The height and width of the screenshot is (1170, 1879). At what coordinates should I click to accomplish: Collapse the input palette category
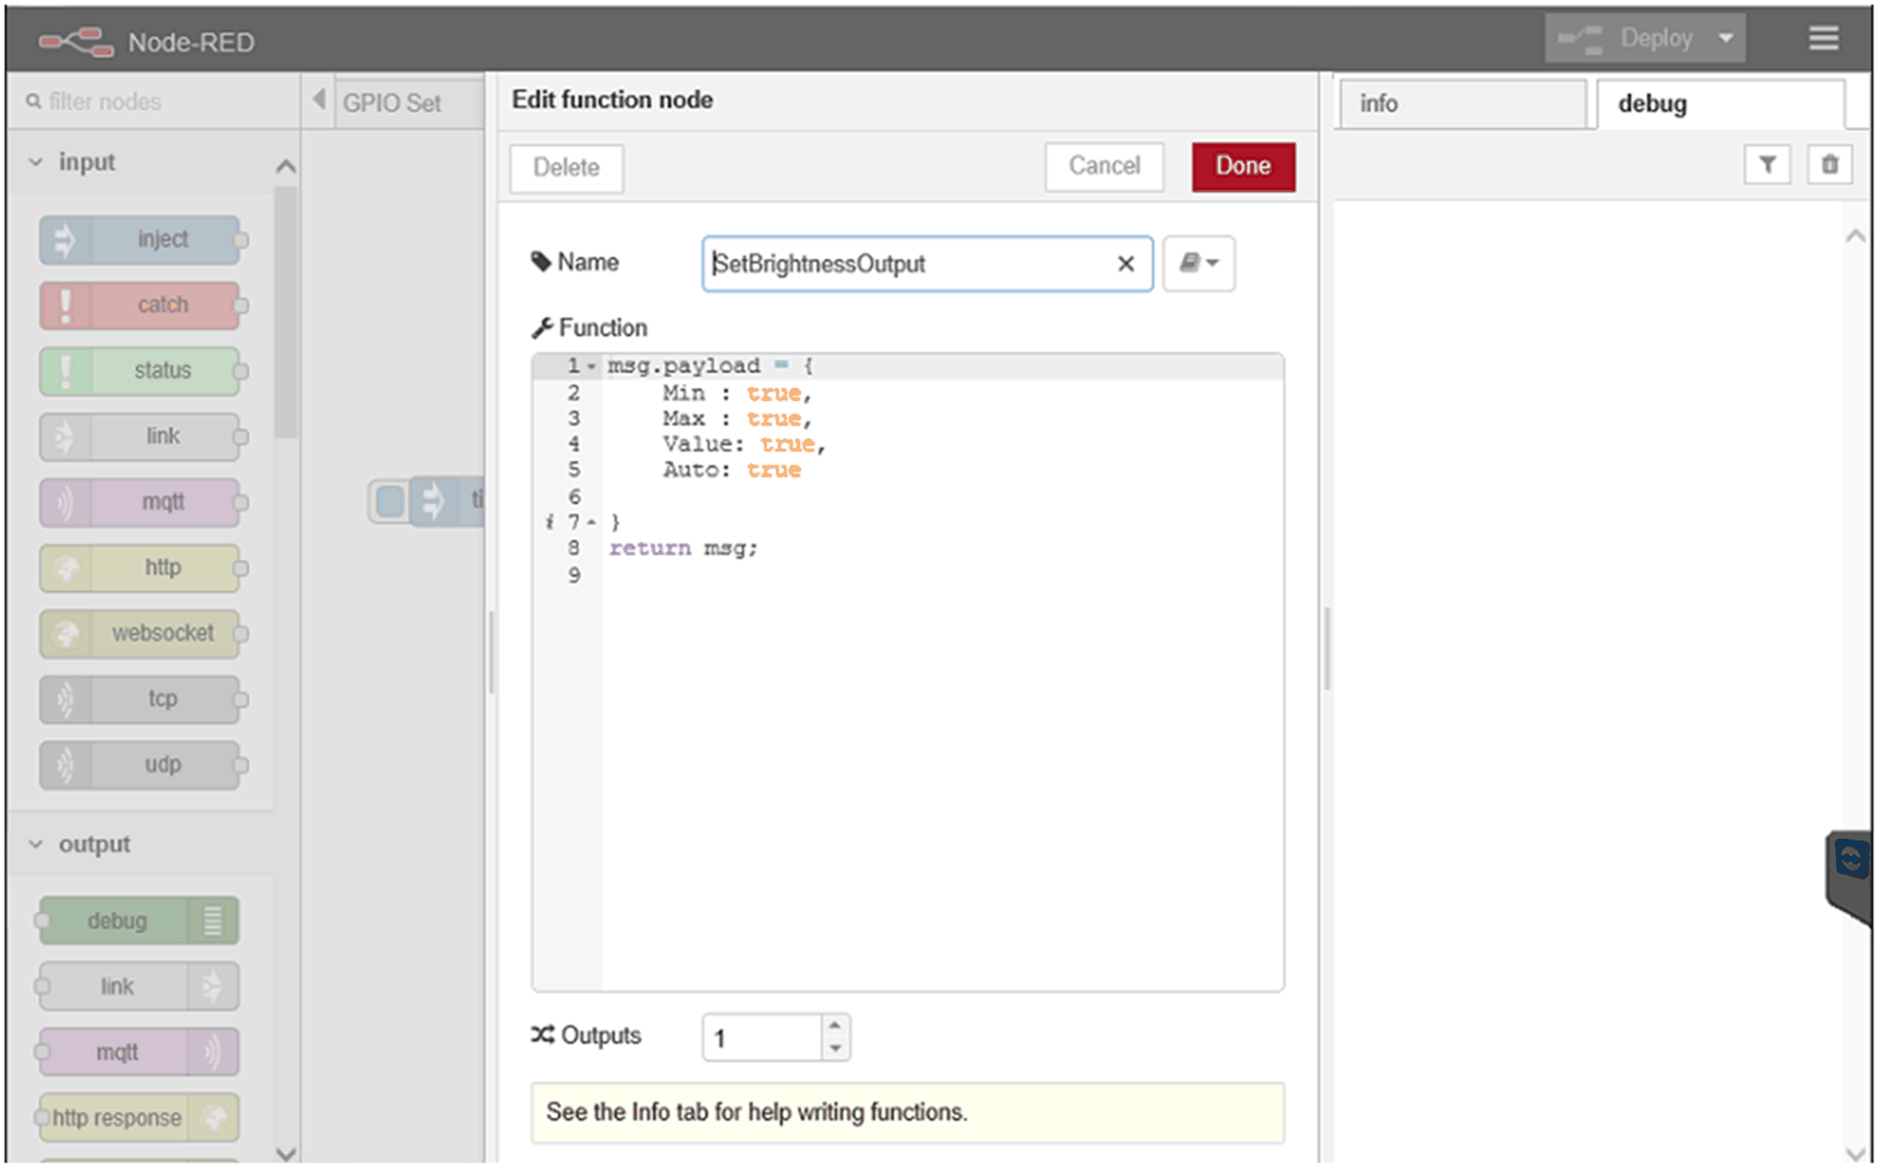click(36, 162)
